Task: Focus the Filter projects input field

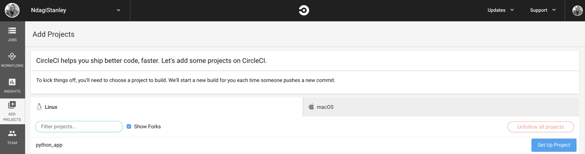Action: tap(79, 127)
